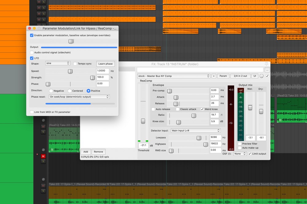Viewport: 307px width, 204px height.
Task: Check the Auto make-up option
Action: click(240, 148)
